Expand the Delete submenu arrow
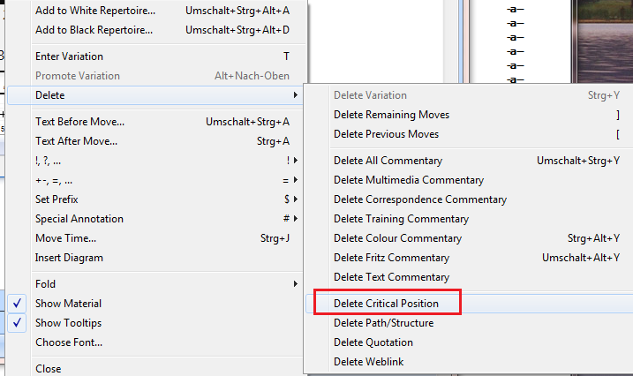633x376 pixels. 294,95
